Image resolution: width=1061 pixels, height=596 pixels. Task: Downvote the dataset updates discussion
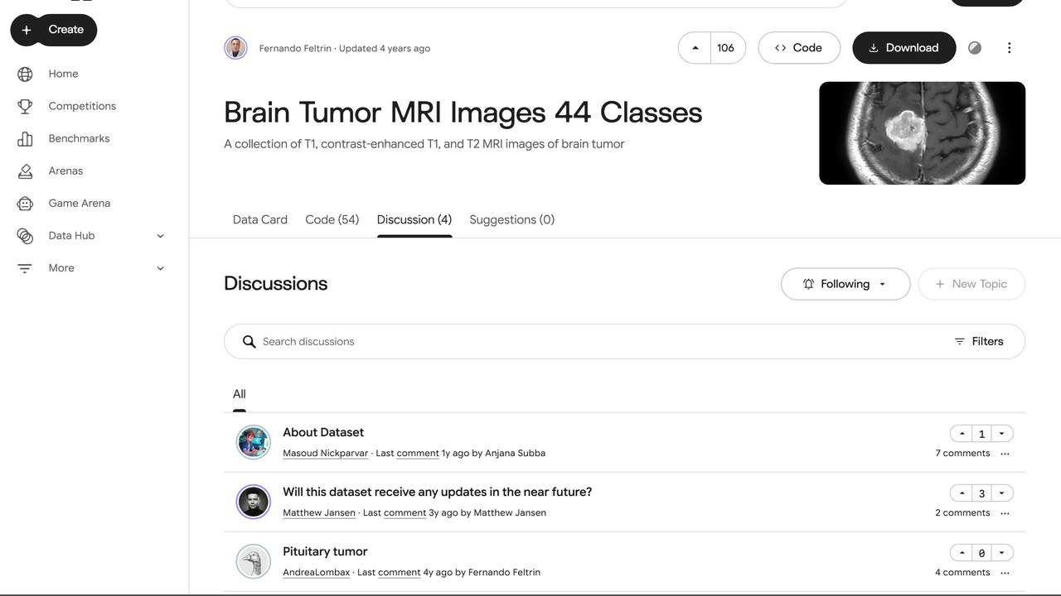[1001, 493]
